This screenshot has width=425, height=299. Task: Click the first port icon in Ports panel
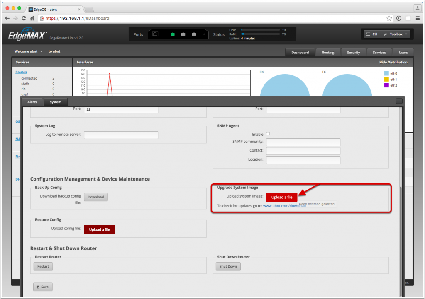(155, 34)
